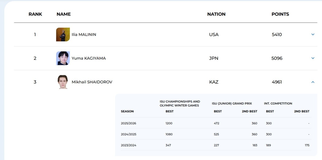The height and width of the screenshot is (160, 322).
Task: Expand Ilia Malinin's points details chevron
Action: tap(313, 34)
